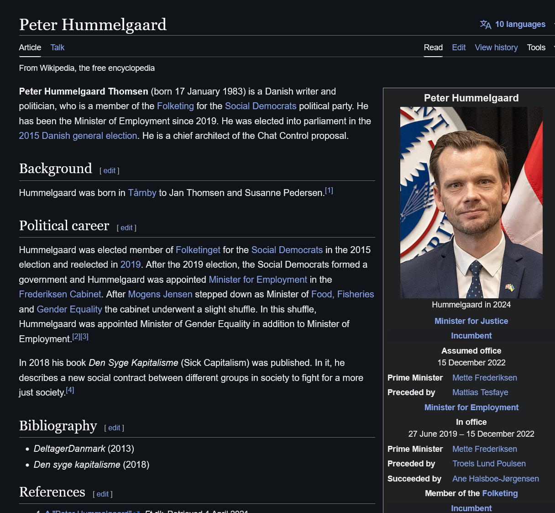Image resolution: width=555 pixels, height=513 pixels.
Task: Jump to reference [2]
Action: (76, 337)
